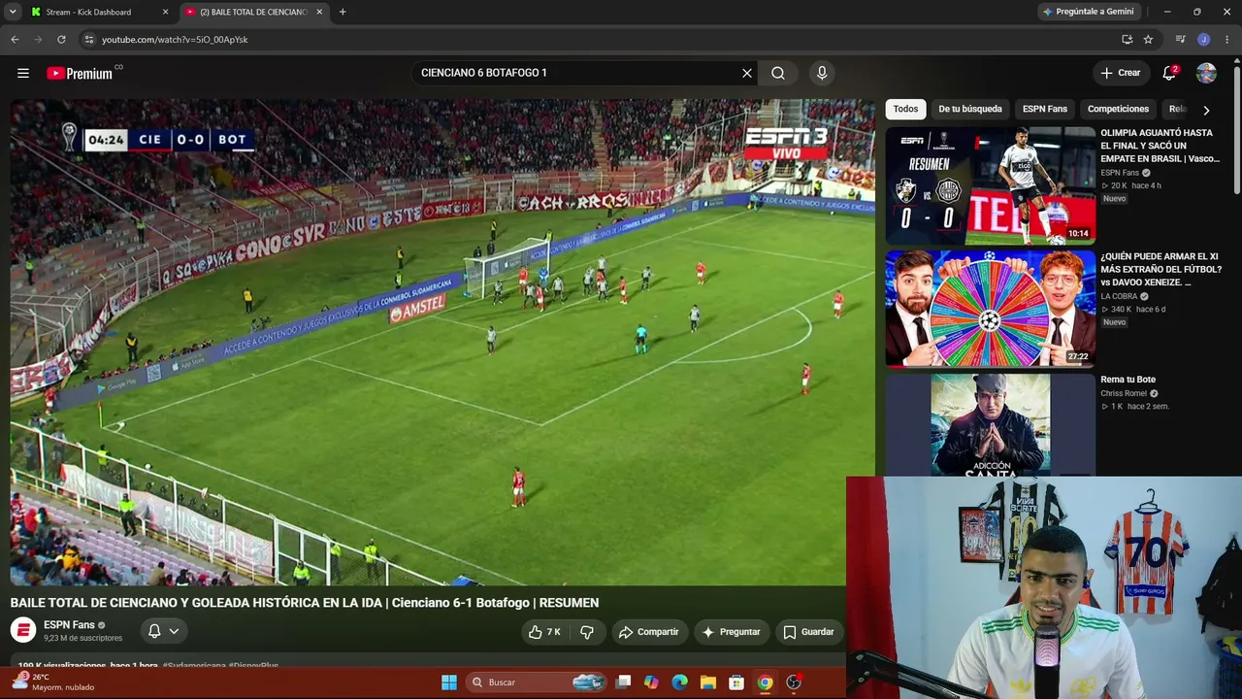1242x699 pixels.
Task: Click the YouTube search input field
Action: [x=577, y=73]
